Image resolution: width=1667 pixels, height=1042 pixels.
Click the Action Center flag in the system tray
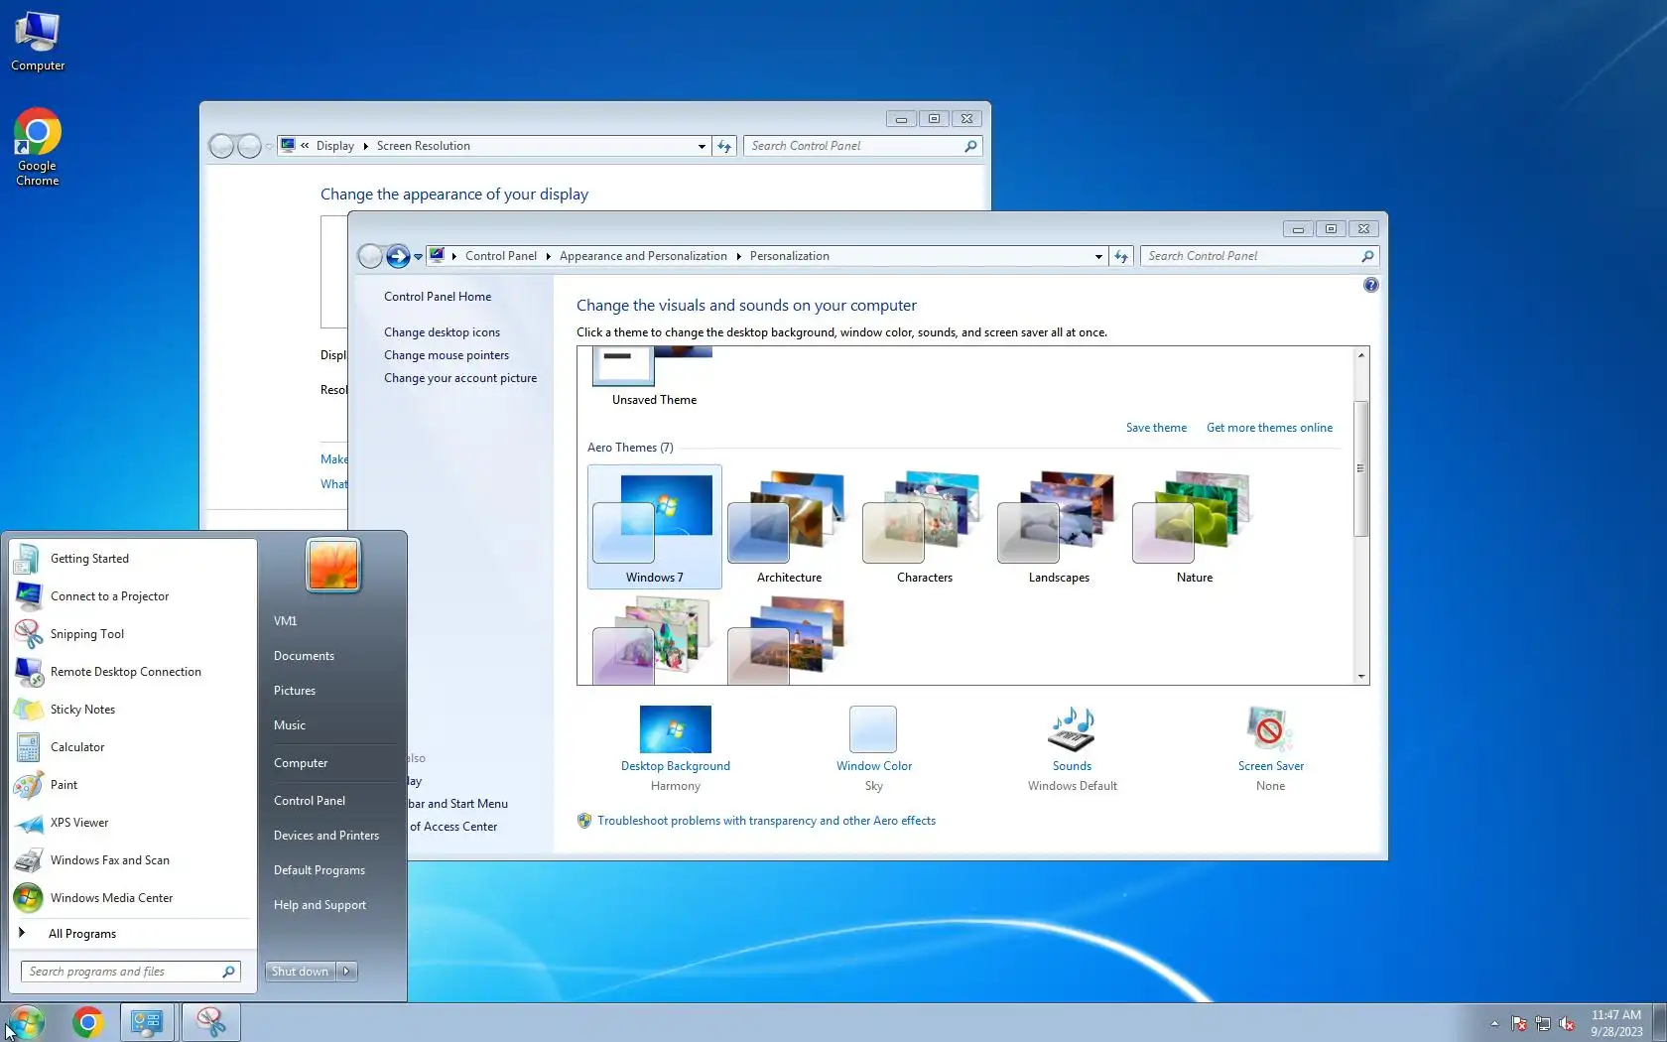coord(1518,1023)
